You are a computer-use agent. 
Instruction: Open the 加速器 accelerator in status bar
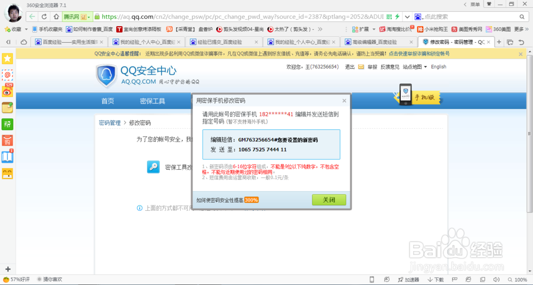point(409,280)
